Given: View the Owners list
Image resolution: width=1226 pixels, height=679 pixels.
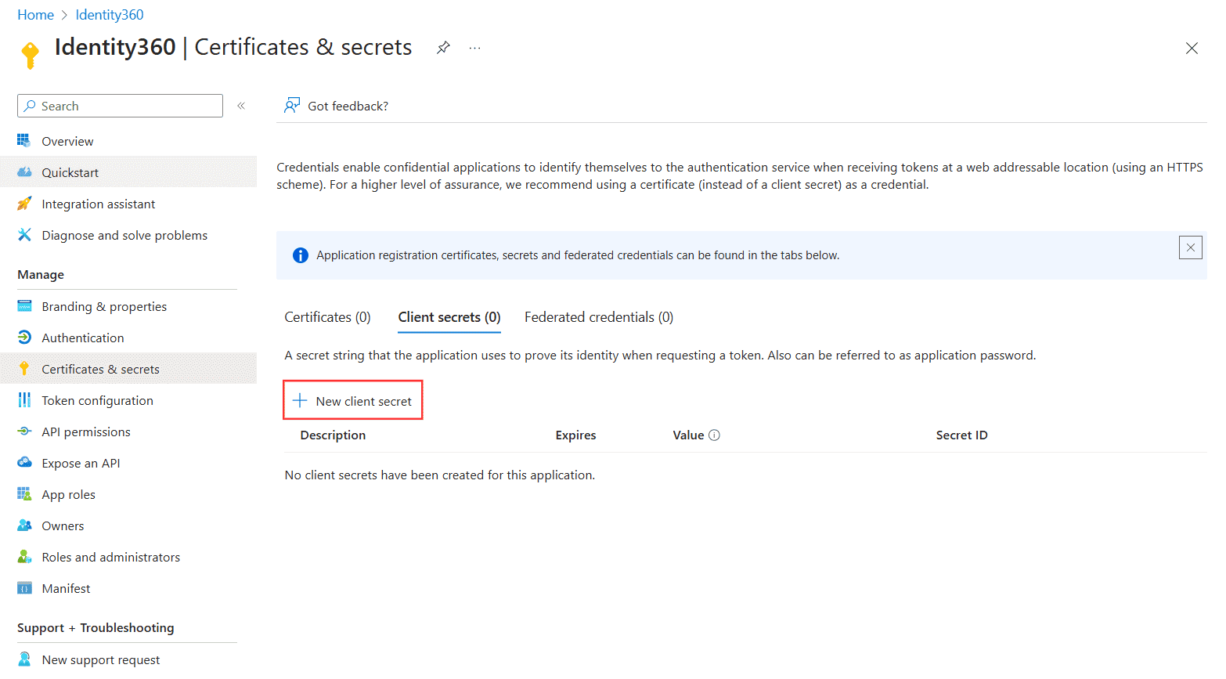Looking at the screenshot, I should 63,526.
